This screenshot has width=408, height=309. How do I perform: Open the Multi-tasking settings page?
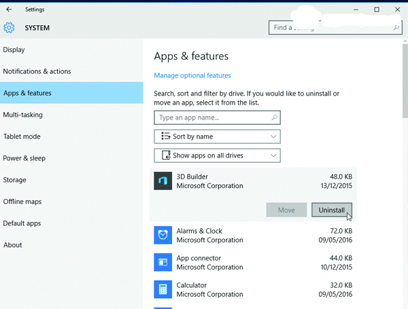[x=71, y=115]
